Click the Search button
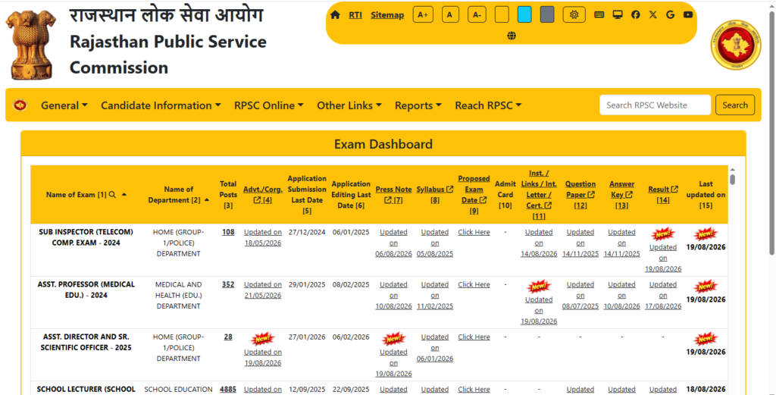 point(735,105)
